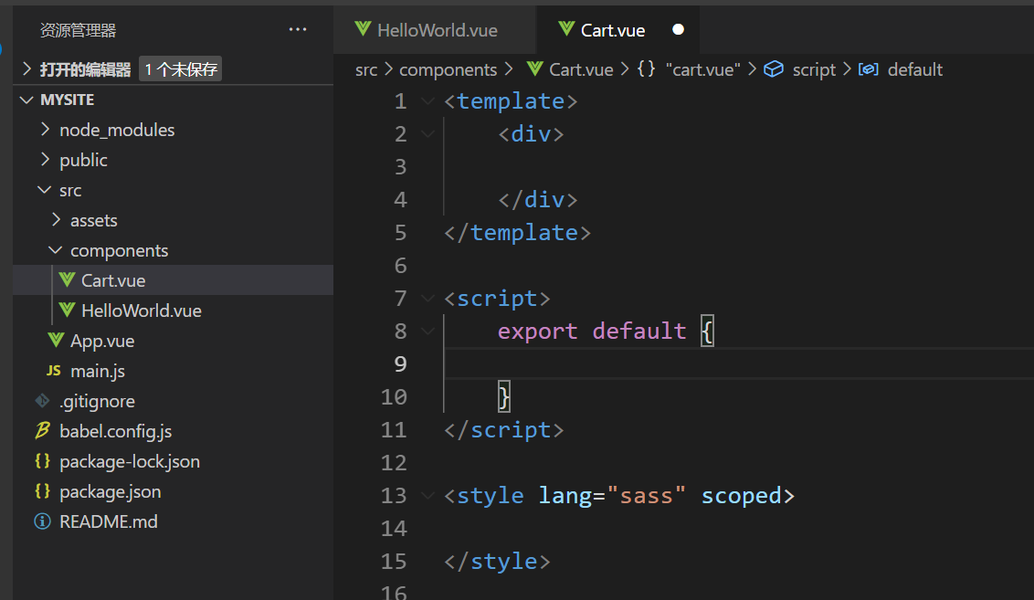Fold the template block at line 1
Image resolution: width=1034 pixels, height=600 pixels.
[427, 101]
